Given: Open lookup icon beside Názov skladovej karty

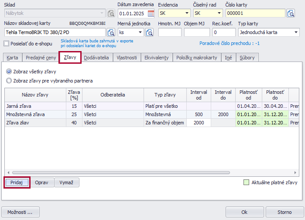Looking at the screenshot, I should tap(111, 32).
